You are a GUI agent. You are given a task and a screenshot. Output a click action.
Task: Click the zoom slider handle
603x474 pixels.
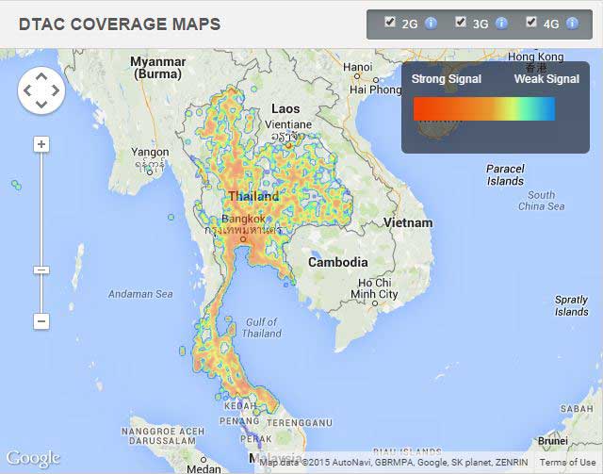pos(41,270)
